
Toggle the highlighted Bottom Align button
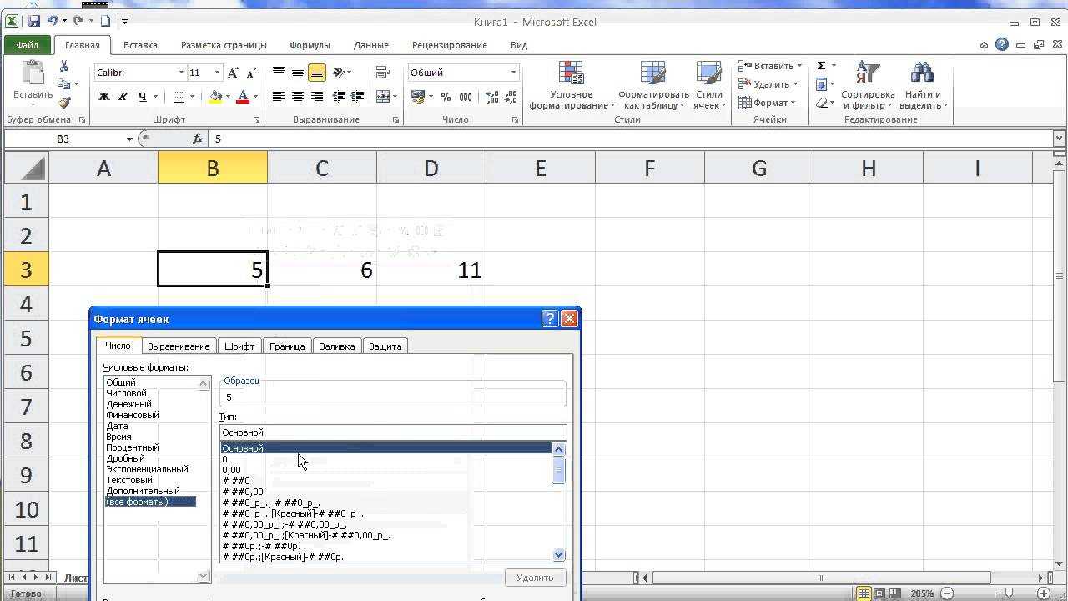[317, 73]
